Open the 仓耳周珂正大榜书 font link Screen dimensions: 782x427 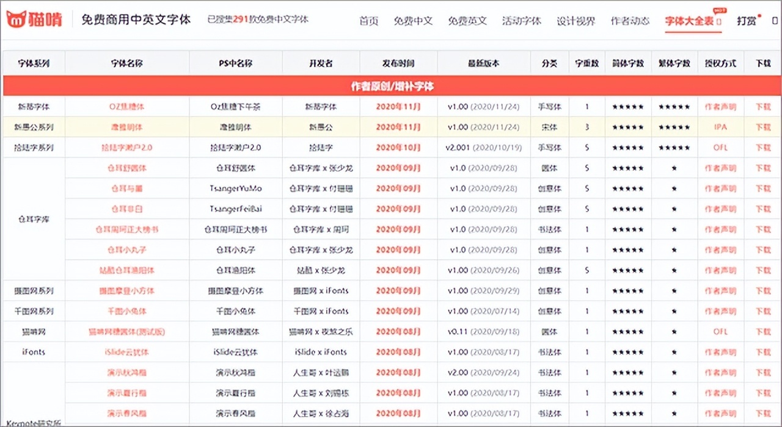point(127,229)
